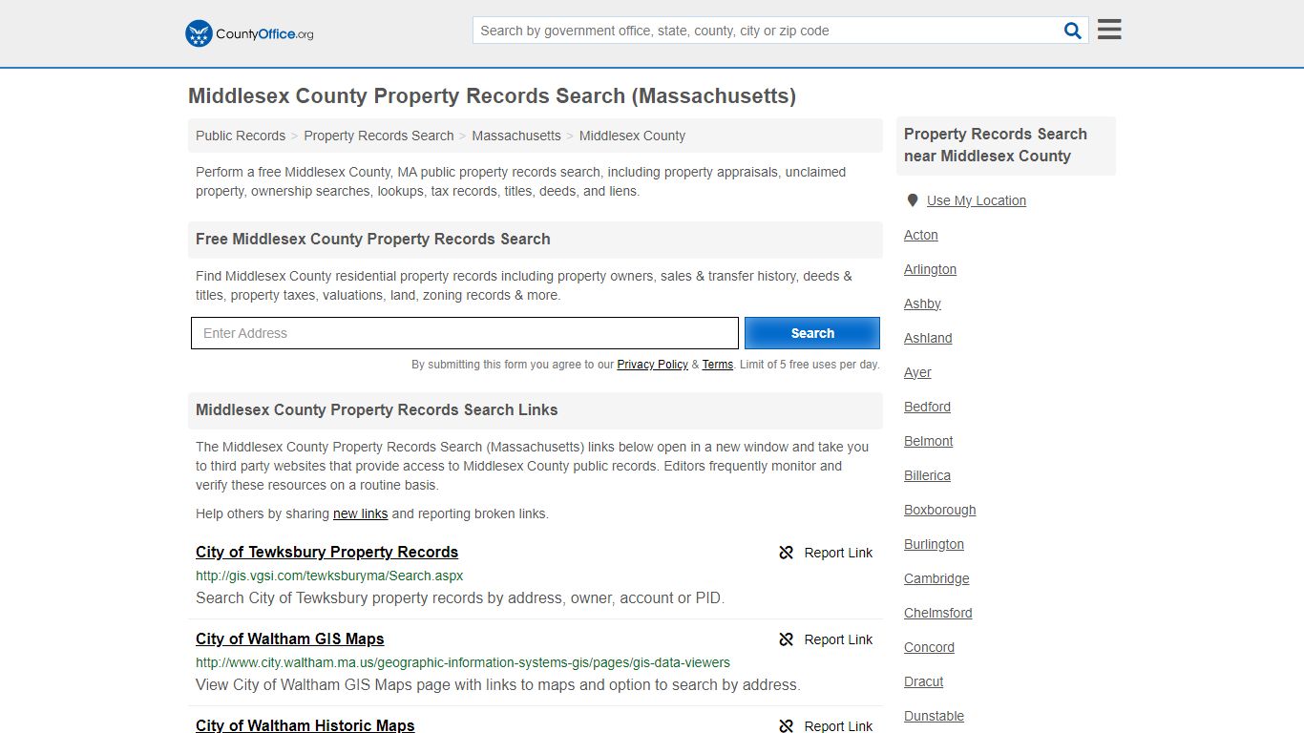The image size is (1304, 733).
Task: Click the city.waltham.ma.us GIS URL text
Action: (463, 662)
